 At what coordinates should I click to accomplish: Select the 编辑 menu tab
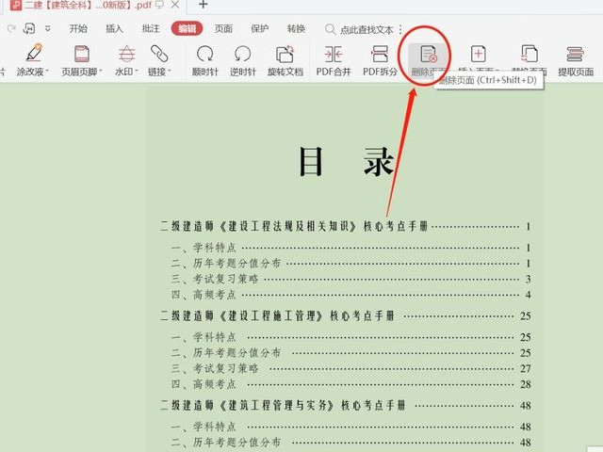(x=187, y=29)
